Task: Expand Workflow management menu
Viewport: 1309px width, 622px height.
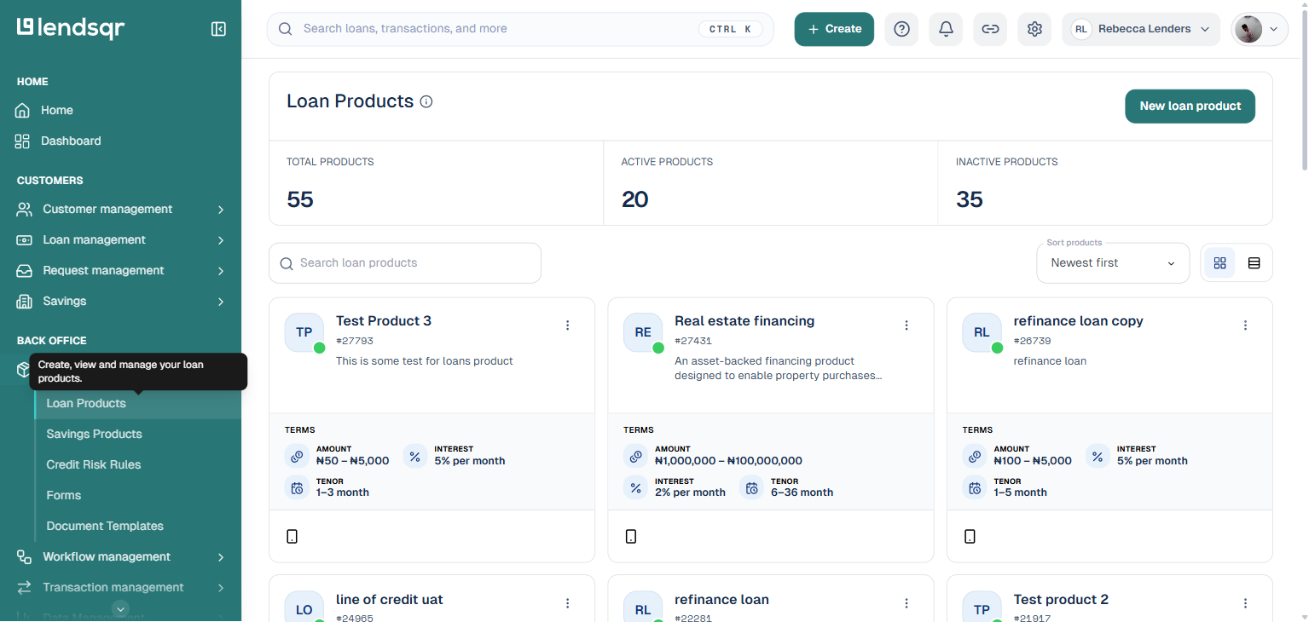Action: [x=120, y=557]
